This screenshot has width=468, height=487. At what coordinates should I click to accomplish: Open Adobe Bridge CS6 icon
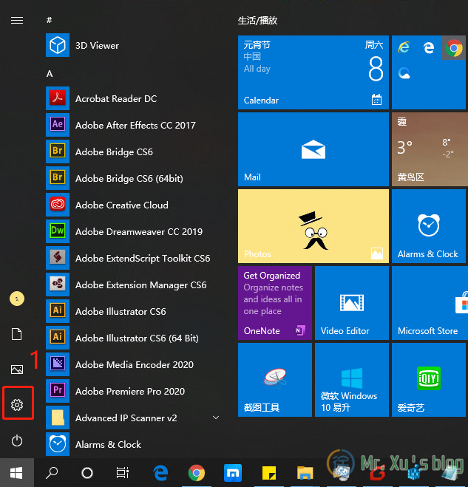coord(58,151)
